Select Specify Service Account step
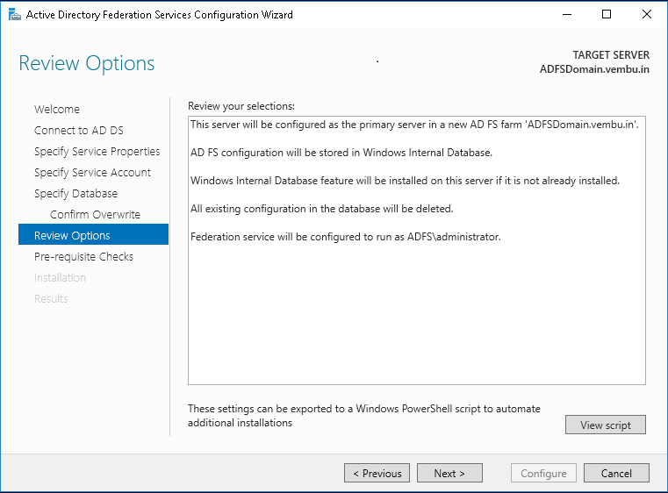Screen dimensions: 668x493 [x=92, y=173]
